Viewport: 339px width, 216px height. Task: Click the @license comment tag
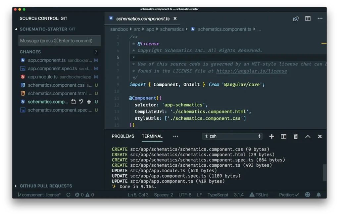point(148,44)
